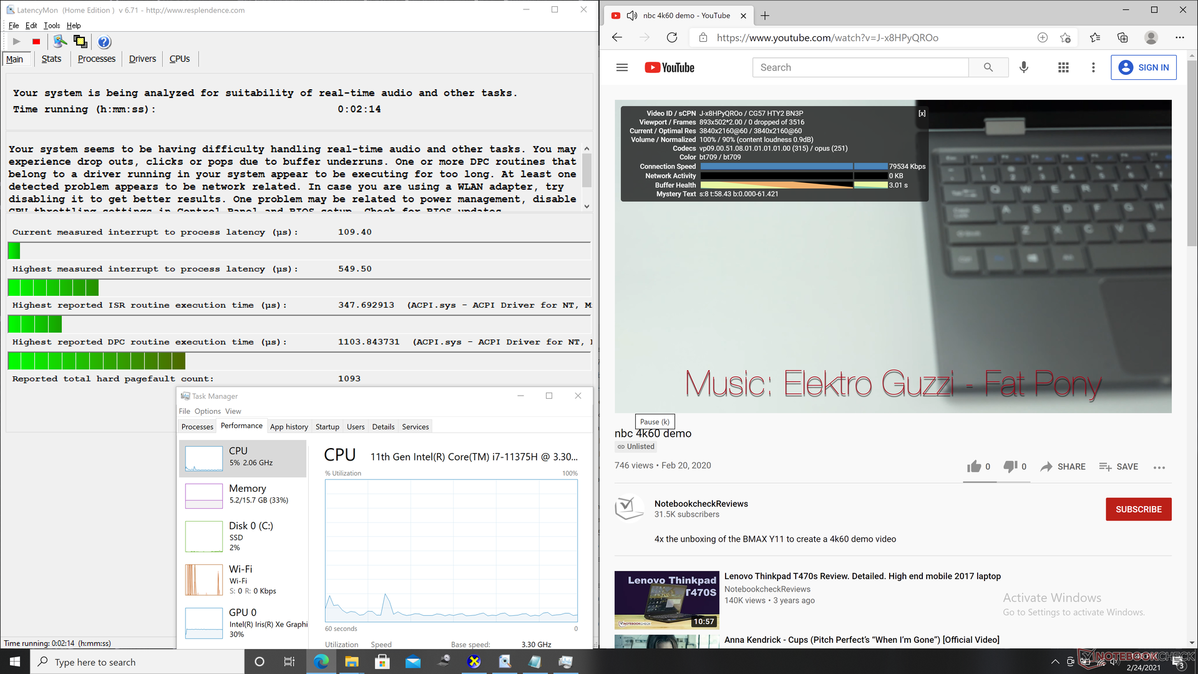Refresh the YouTube page in Edge
The height and width of the screenshot is (674, 1198).
pos(672,37)
